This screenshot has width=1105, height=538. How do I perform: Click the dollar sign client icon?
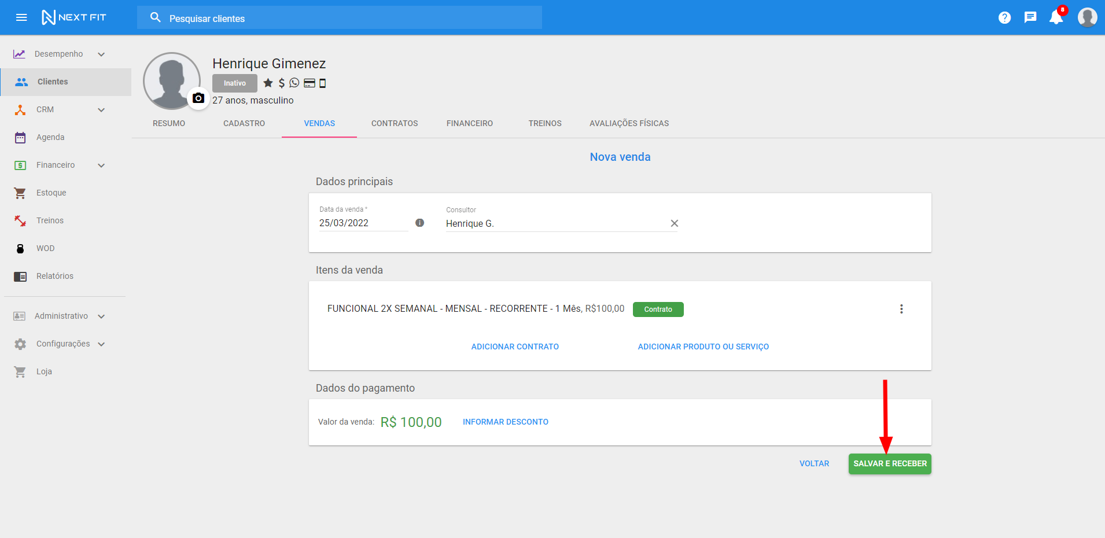(x=282, y=83)
